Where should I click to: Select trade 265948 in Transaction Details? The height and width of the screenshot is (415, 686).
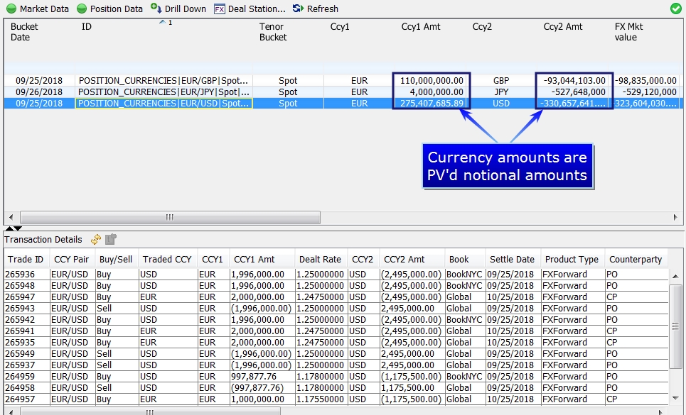tap(336, 285)
